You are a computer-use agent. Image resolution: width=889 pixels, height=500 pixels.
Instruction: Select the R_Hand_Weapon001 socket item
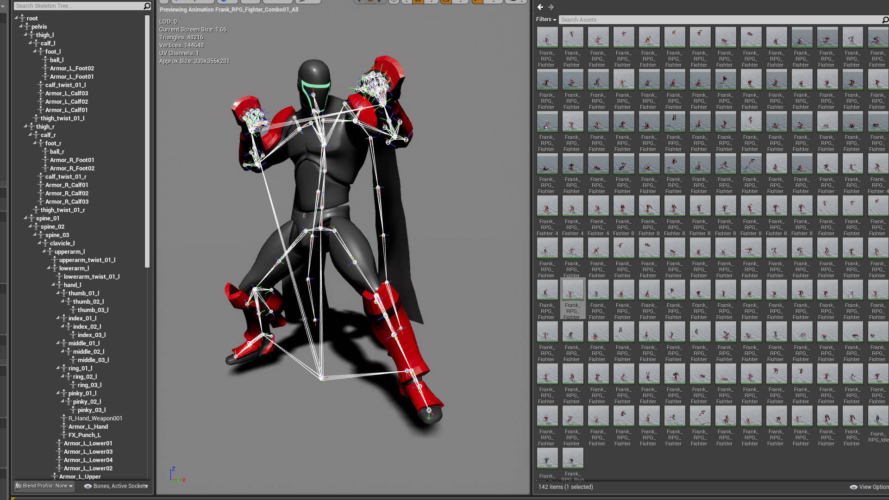[95, 419]
